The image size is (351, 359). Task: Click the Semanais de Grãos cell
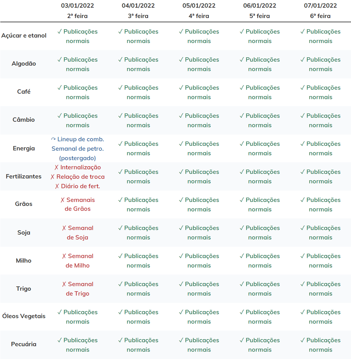(77, 204)
